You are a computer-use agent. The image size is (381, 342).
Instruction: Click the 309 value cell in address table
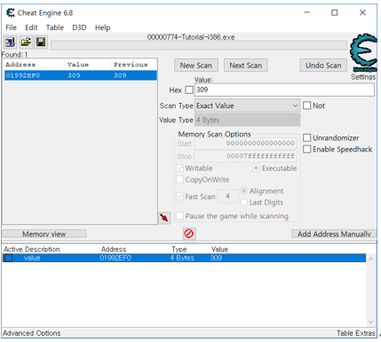(x=216, y=258)
